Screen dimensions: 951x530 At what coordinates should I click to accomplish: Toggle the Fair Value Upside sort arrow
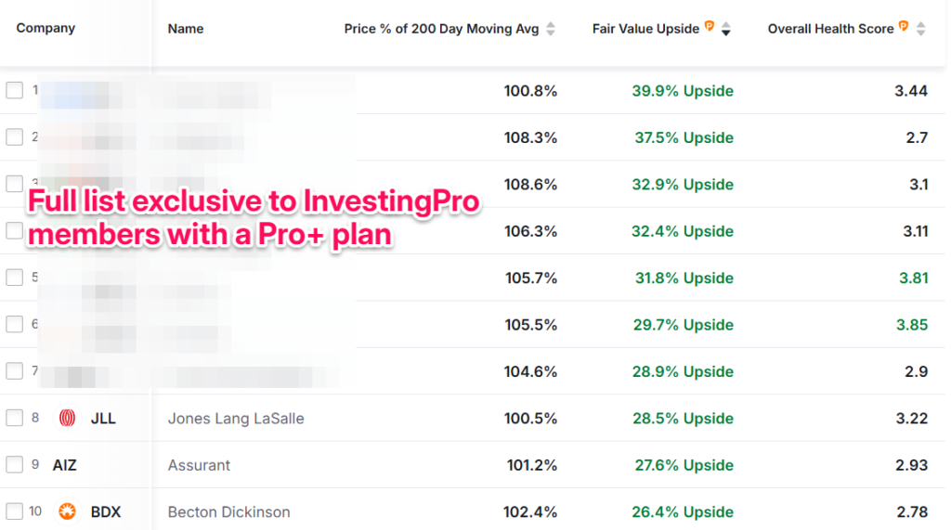point(726,29)
